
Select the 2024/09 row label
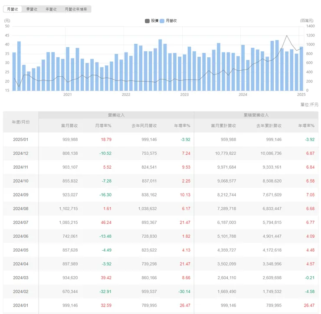tap(21, 195)
